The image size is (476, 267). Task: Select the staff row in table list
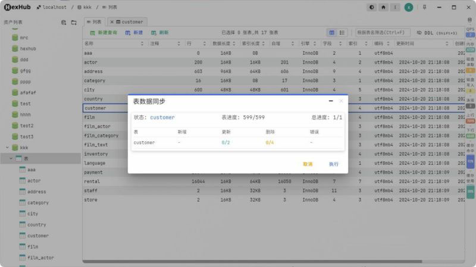click(x=273, y=190)
